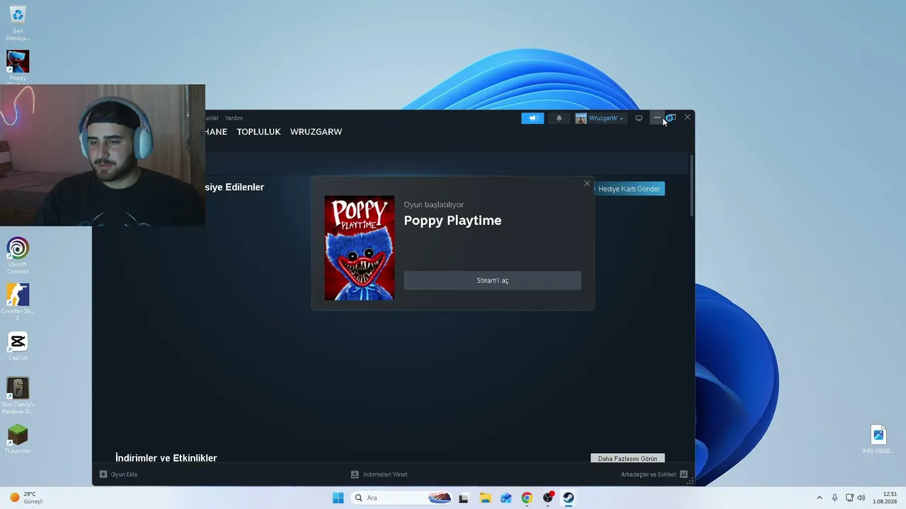This screenshot has width=906, height=509.
Task: Minimize the Steam window
Action: click(657, 117)
